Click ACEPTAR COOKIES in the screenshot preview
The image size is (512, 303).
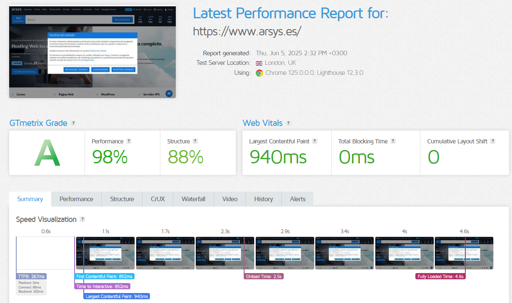(x=124, y=69)
